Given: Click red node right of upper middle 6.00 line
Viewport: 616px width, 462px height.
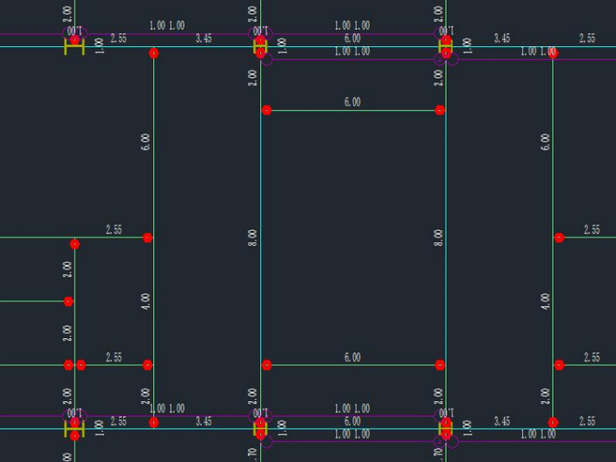Looking at the screenshot, I should [x=440, y=110].
